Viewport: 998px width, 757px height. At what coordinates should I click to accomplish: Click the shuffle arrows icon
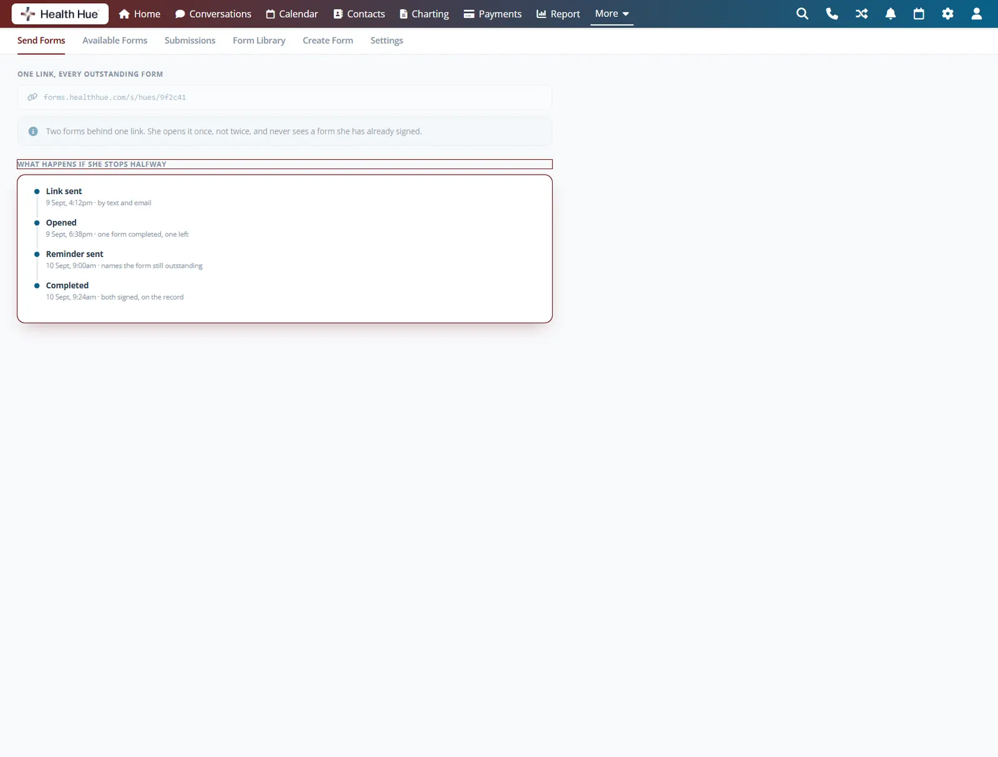861,14
